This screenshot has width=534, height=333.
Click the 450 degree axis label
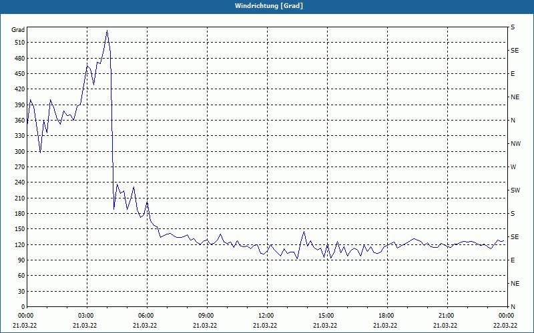click(20, 74)
